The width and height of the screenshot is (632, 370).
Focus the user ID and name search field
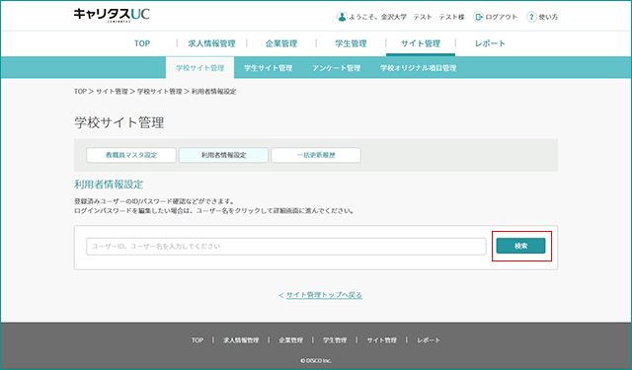point(286,246)
